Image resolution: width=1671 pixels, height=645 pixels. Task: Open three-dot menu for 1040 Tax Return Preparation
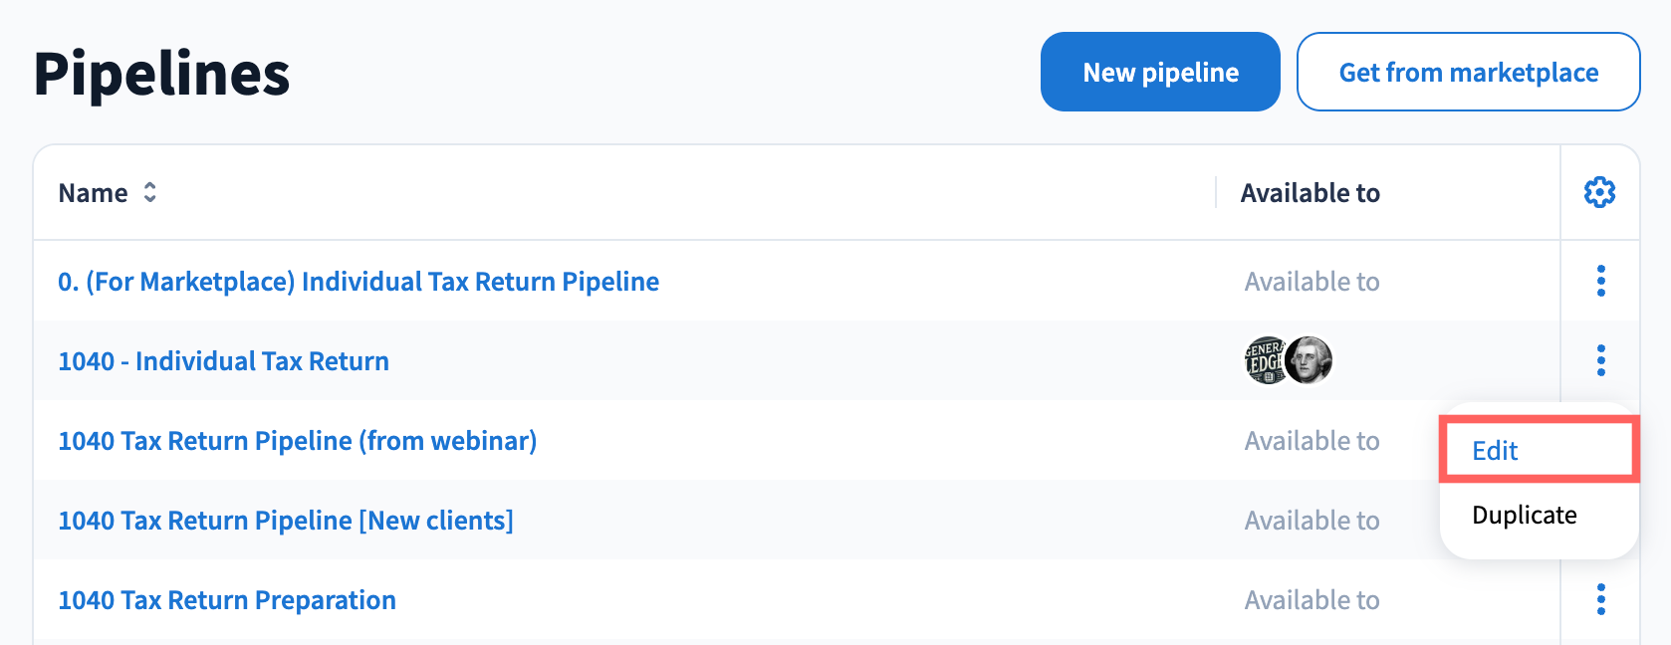[1600, 599]
